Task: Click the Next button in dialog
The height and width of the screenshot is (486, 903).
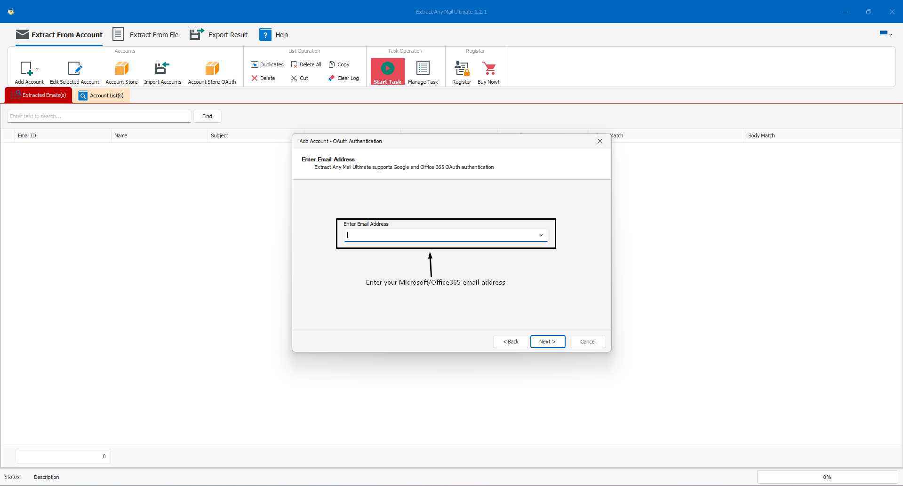Action: pyautogui.click(x=547, y=342)
